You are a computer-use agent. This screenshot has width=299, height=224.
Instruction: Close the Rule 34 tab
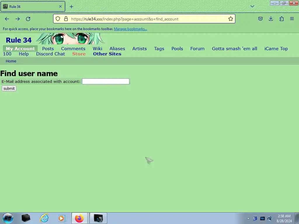[x=60, y=6]
